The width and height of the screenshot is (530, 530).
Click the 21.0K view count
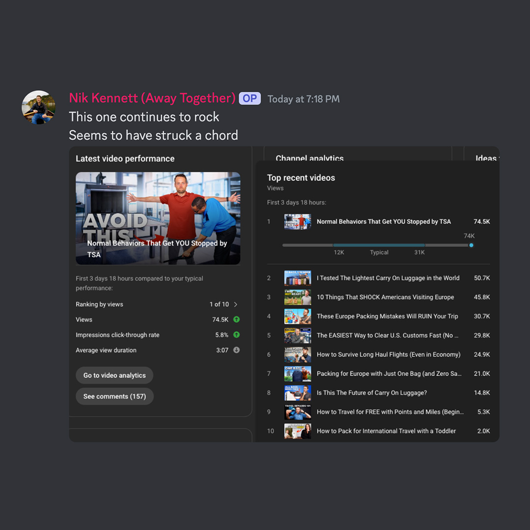click(x=482, y=373)
